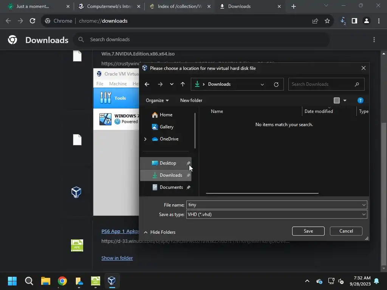Expand the OneDrive tree node

coord(145,139)
